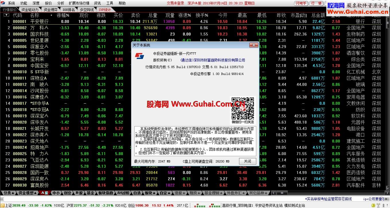Expand the 外盘外汇 bottom tab
This screenshot has height=208, width=390.
click(x=236, y=193)
